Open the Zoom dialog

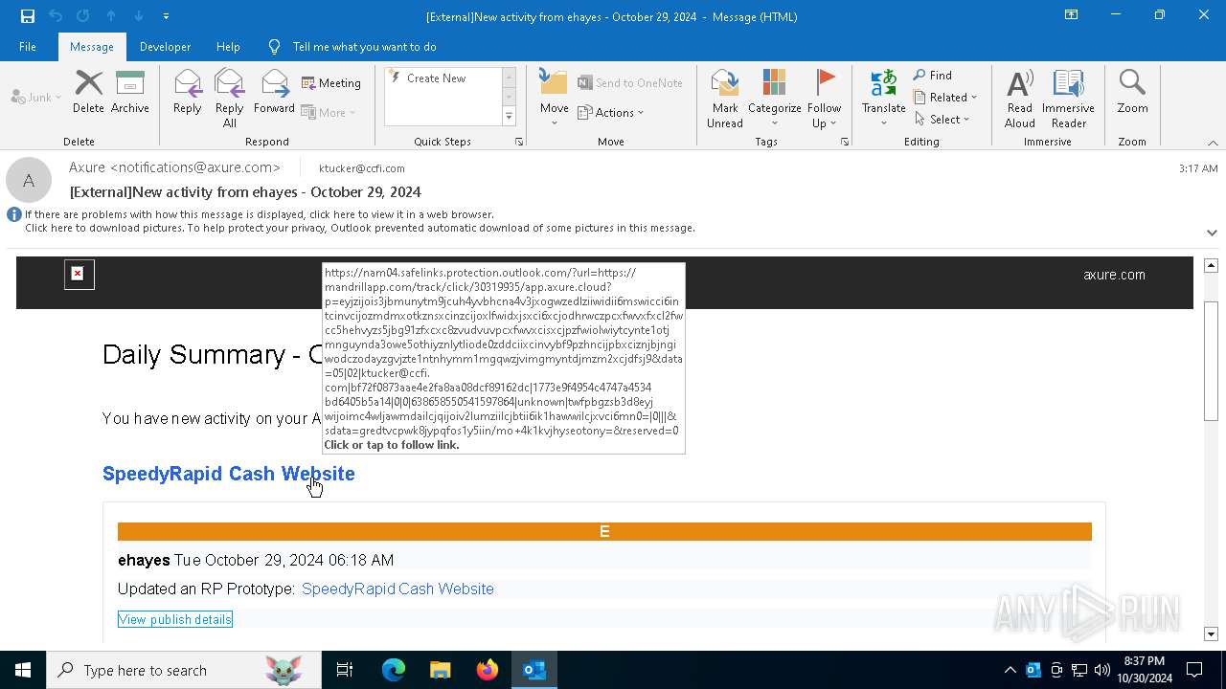pyautogui.click(x=1132, y=92)
